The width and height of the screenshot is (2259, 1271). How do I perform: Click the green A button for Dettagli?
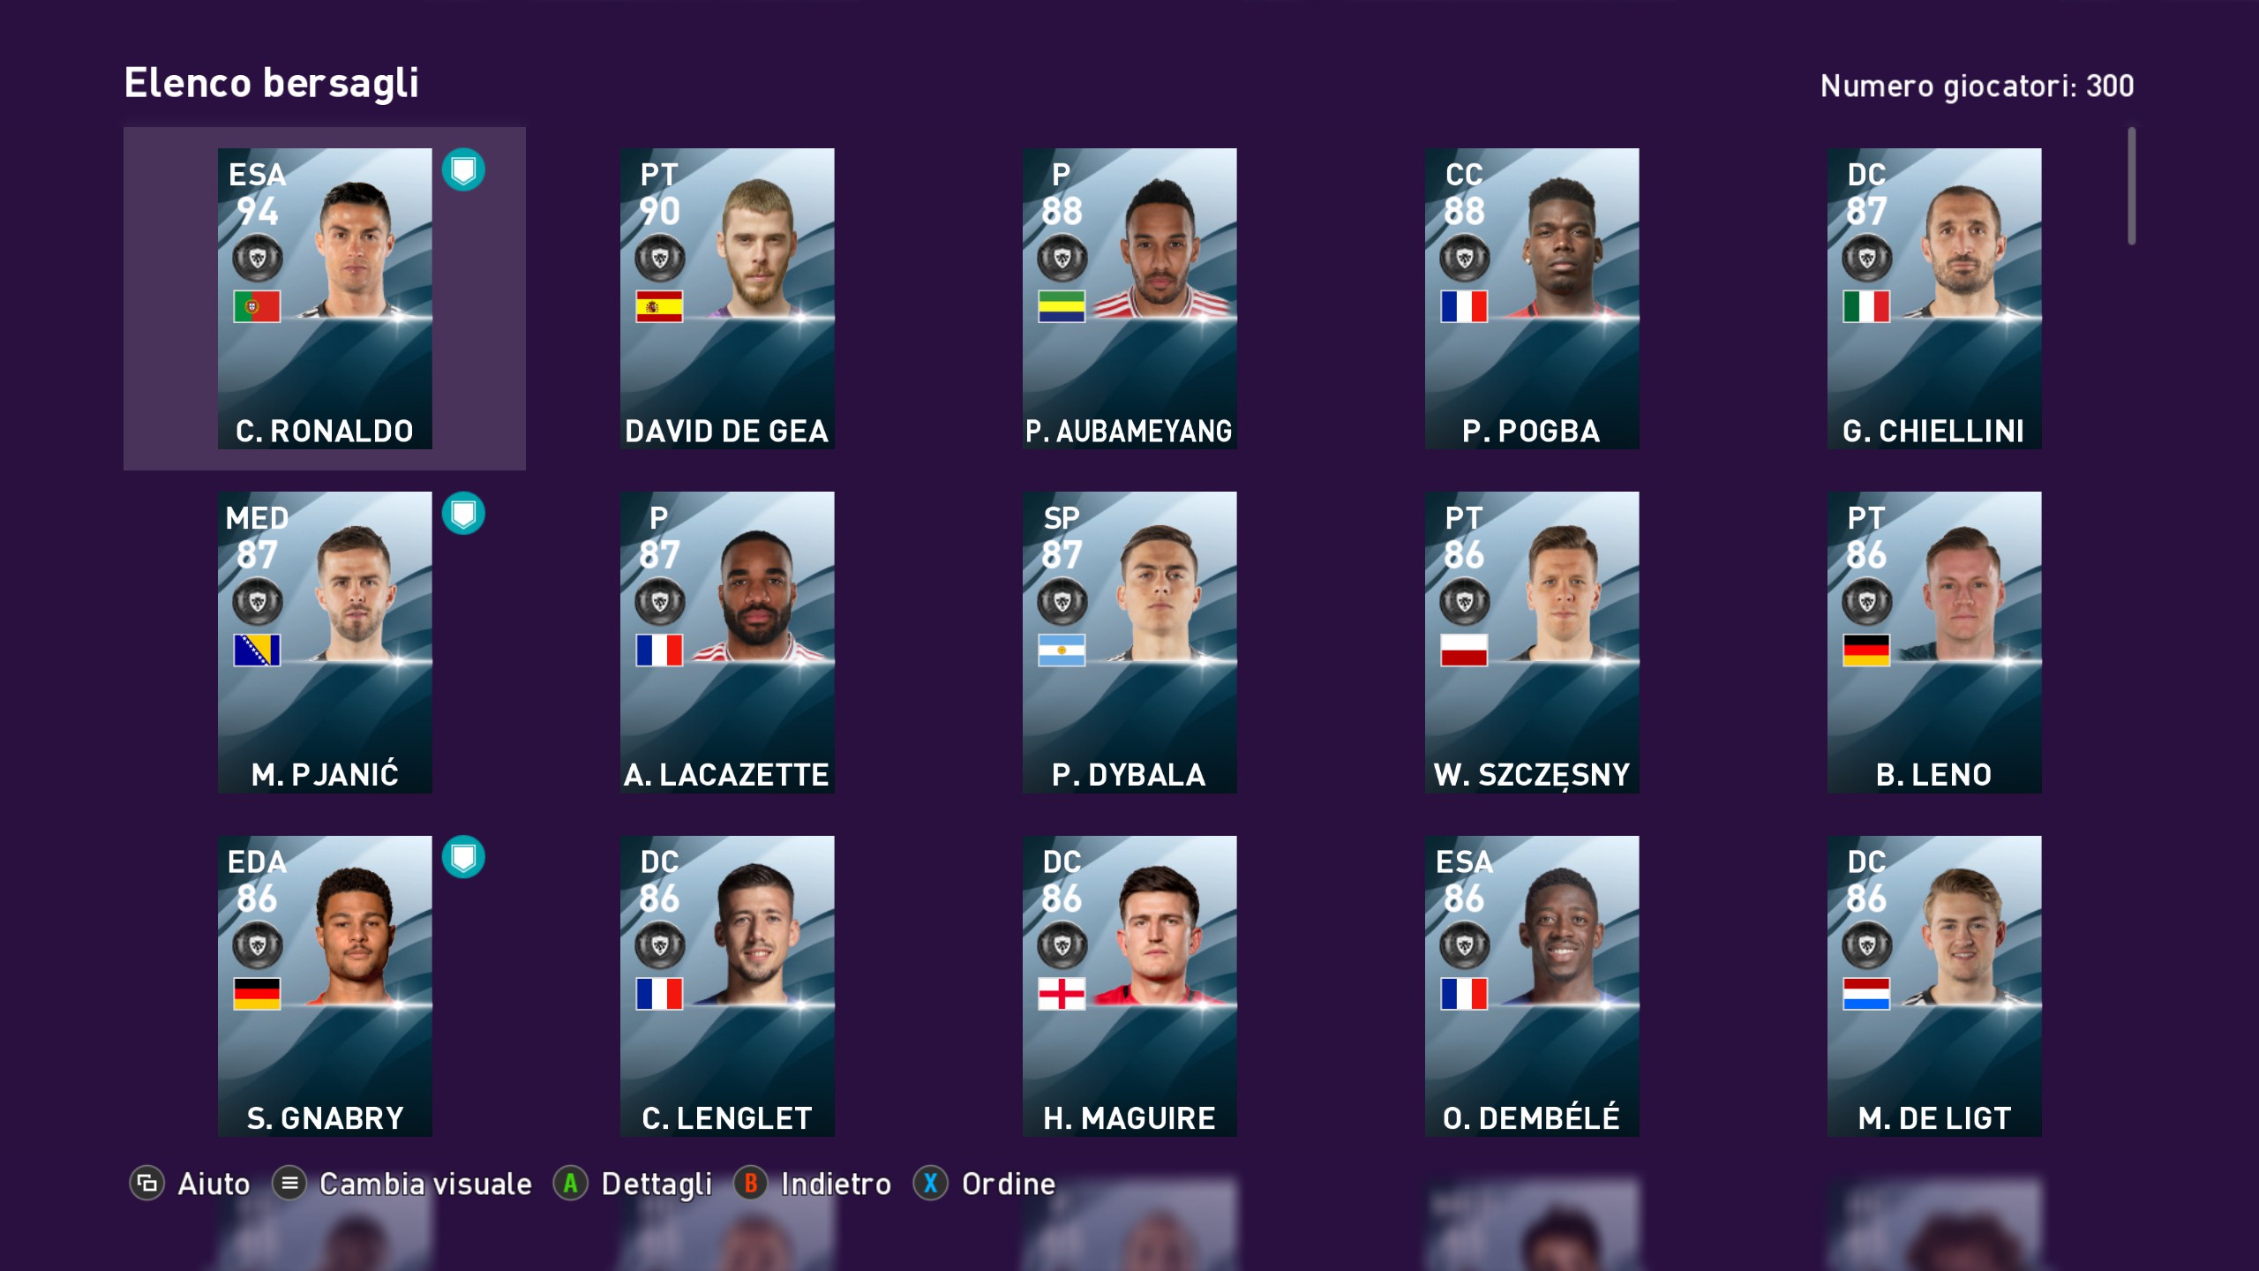(x=571, y=1183)
